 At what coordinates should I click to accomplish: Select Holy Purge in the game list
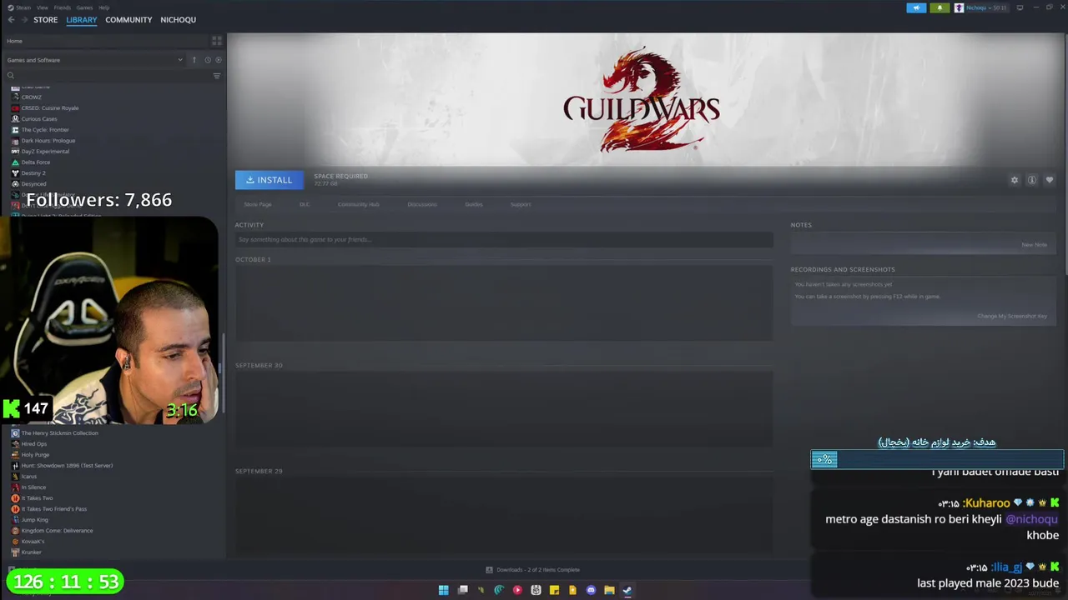coord(35,455)
